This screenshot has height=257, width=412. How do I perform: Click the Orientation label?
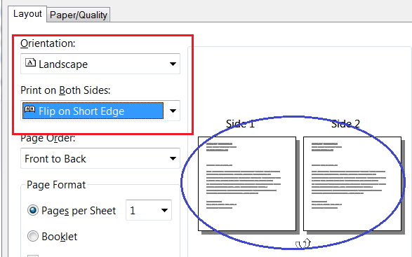point(48,43)
